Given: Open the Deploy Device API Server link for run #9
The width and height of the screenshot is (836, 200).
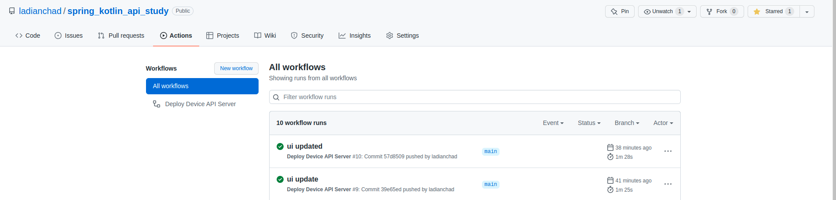Looking at the screenshot, I should 319,189.
